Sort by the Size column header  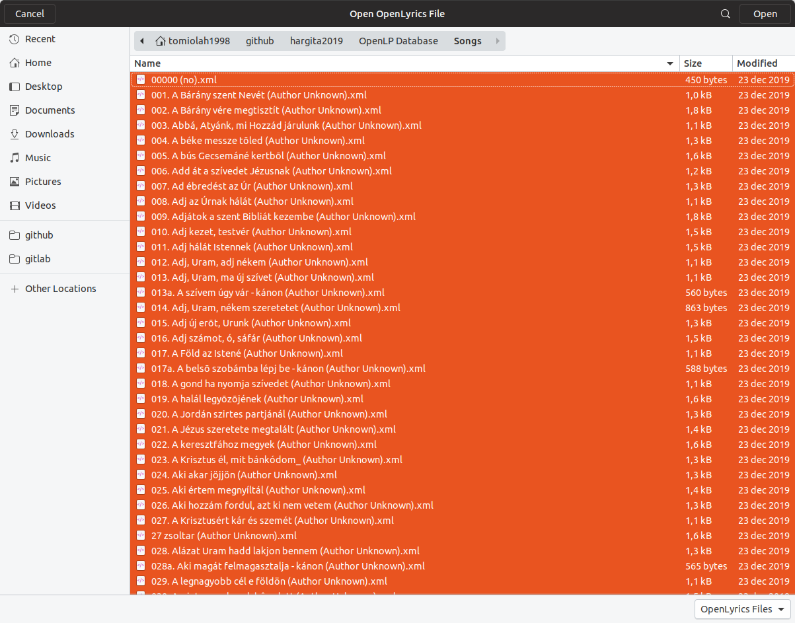coord(706,63)
